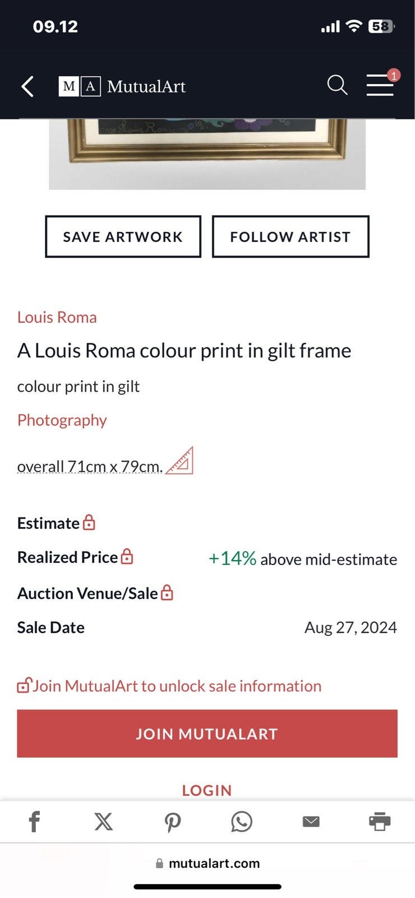Pin artwork to Pinterest
This screenshot has height=898, width=415.
click(x=172, y=822)
